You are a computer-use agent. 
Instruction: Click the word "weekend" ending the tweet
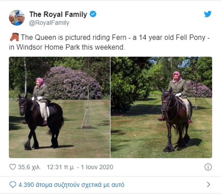click(x=112, y=47)
